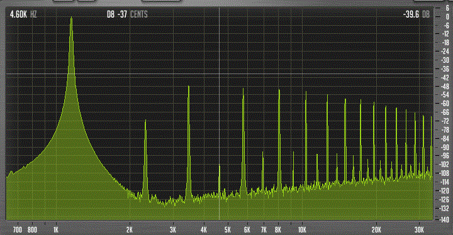Click the -39.6 dB level readout
The image size is (453, 235).
coord(416,14)
